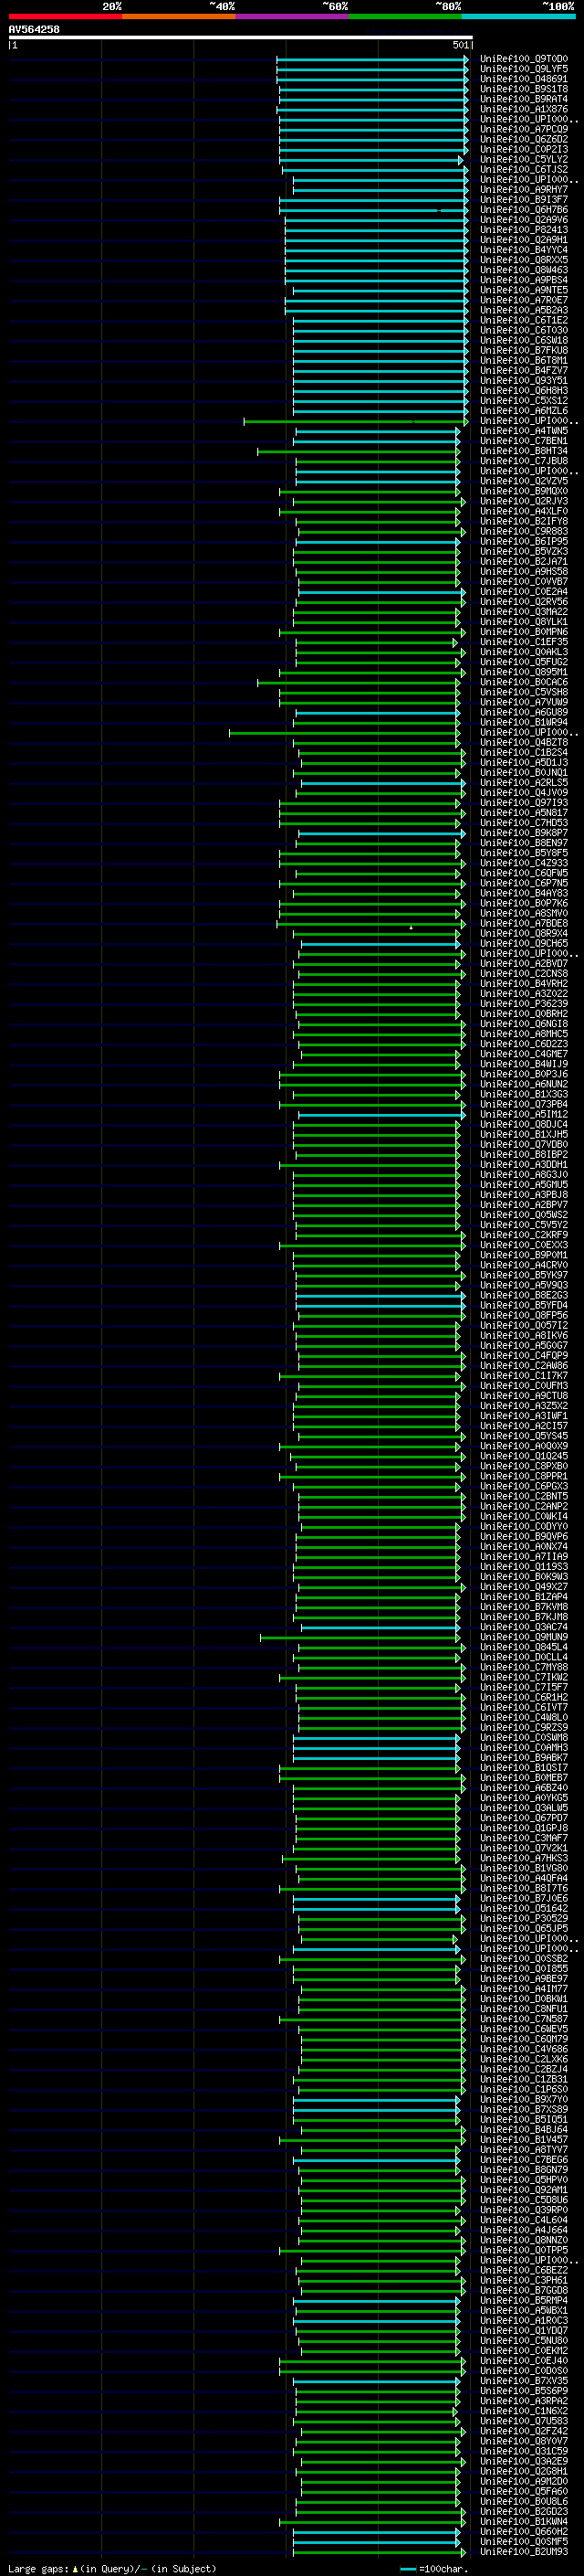
Task: Select the UniRef100_B9S1T8 label
Action: point(523,89)
